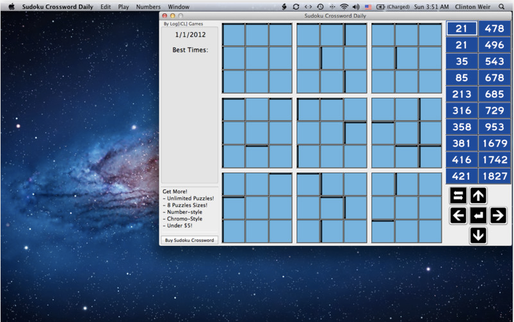Select the highlighted first 21 tile

pyautogui.click(x=462, y=29)
